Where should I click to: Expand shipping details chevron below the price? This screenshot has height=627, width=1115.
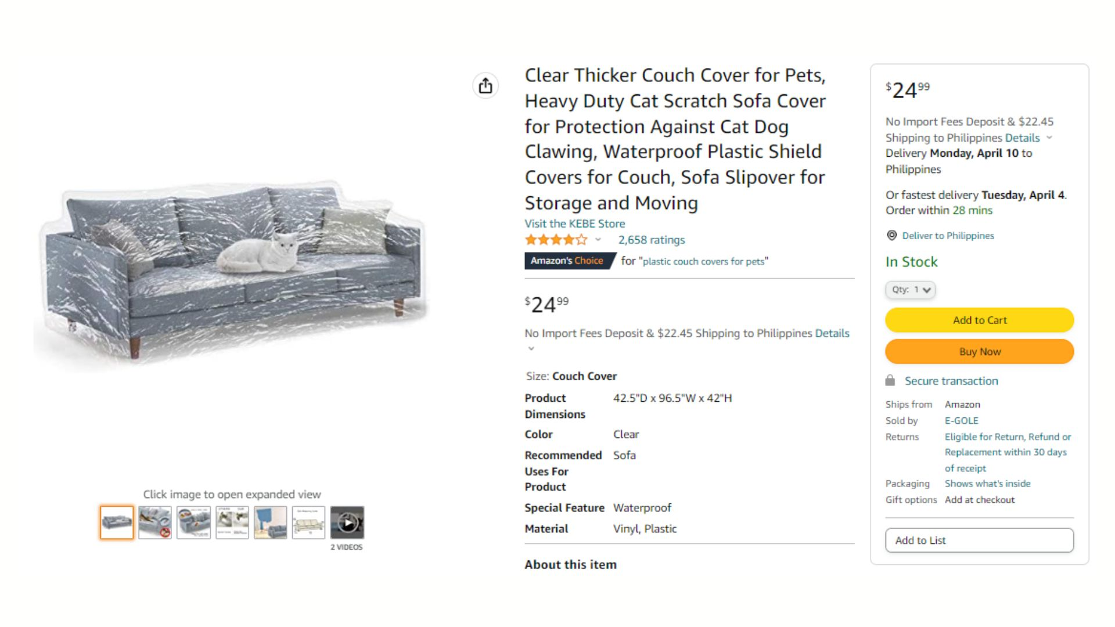531,348
